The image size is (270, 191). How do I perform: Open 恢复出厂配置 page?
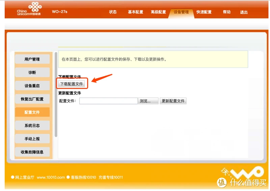tap(32, 99)
